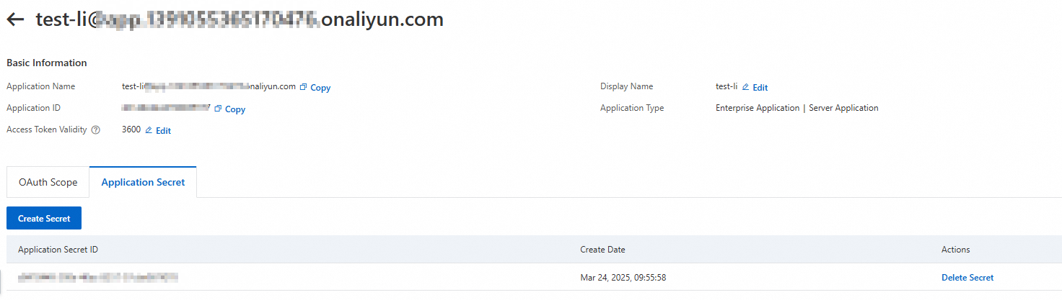1062x300 pixels.
Task: Select the page title test-li onaliyun.com
Action: 240,19
